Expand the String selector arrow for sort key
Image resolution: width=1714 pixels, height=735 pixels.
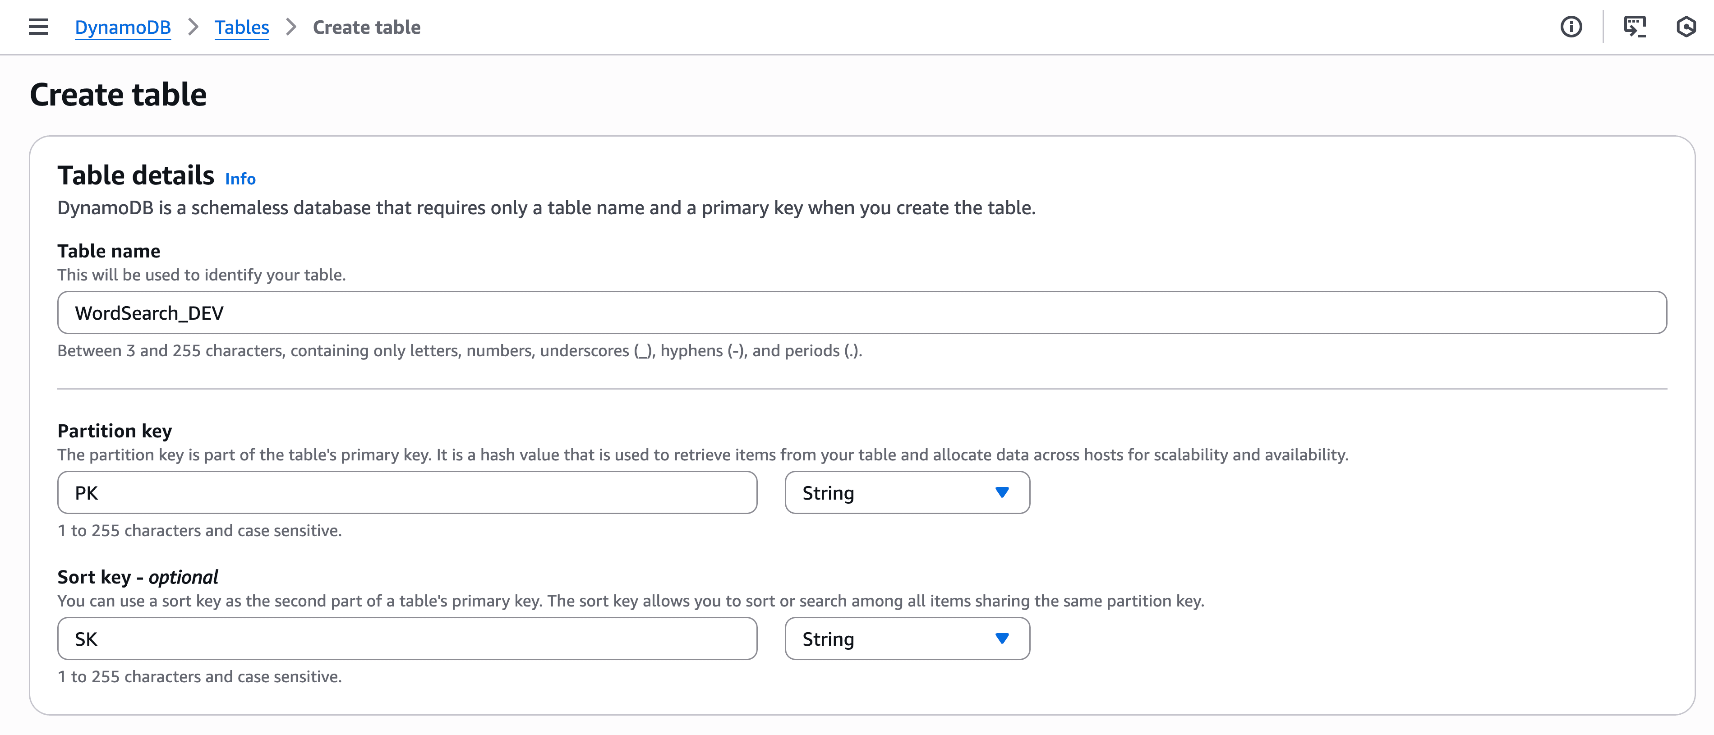click(x=1001, y=639)
